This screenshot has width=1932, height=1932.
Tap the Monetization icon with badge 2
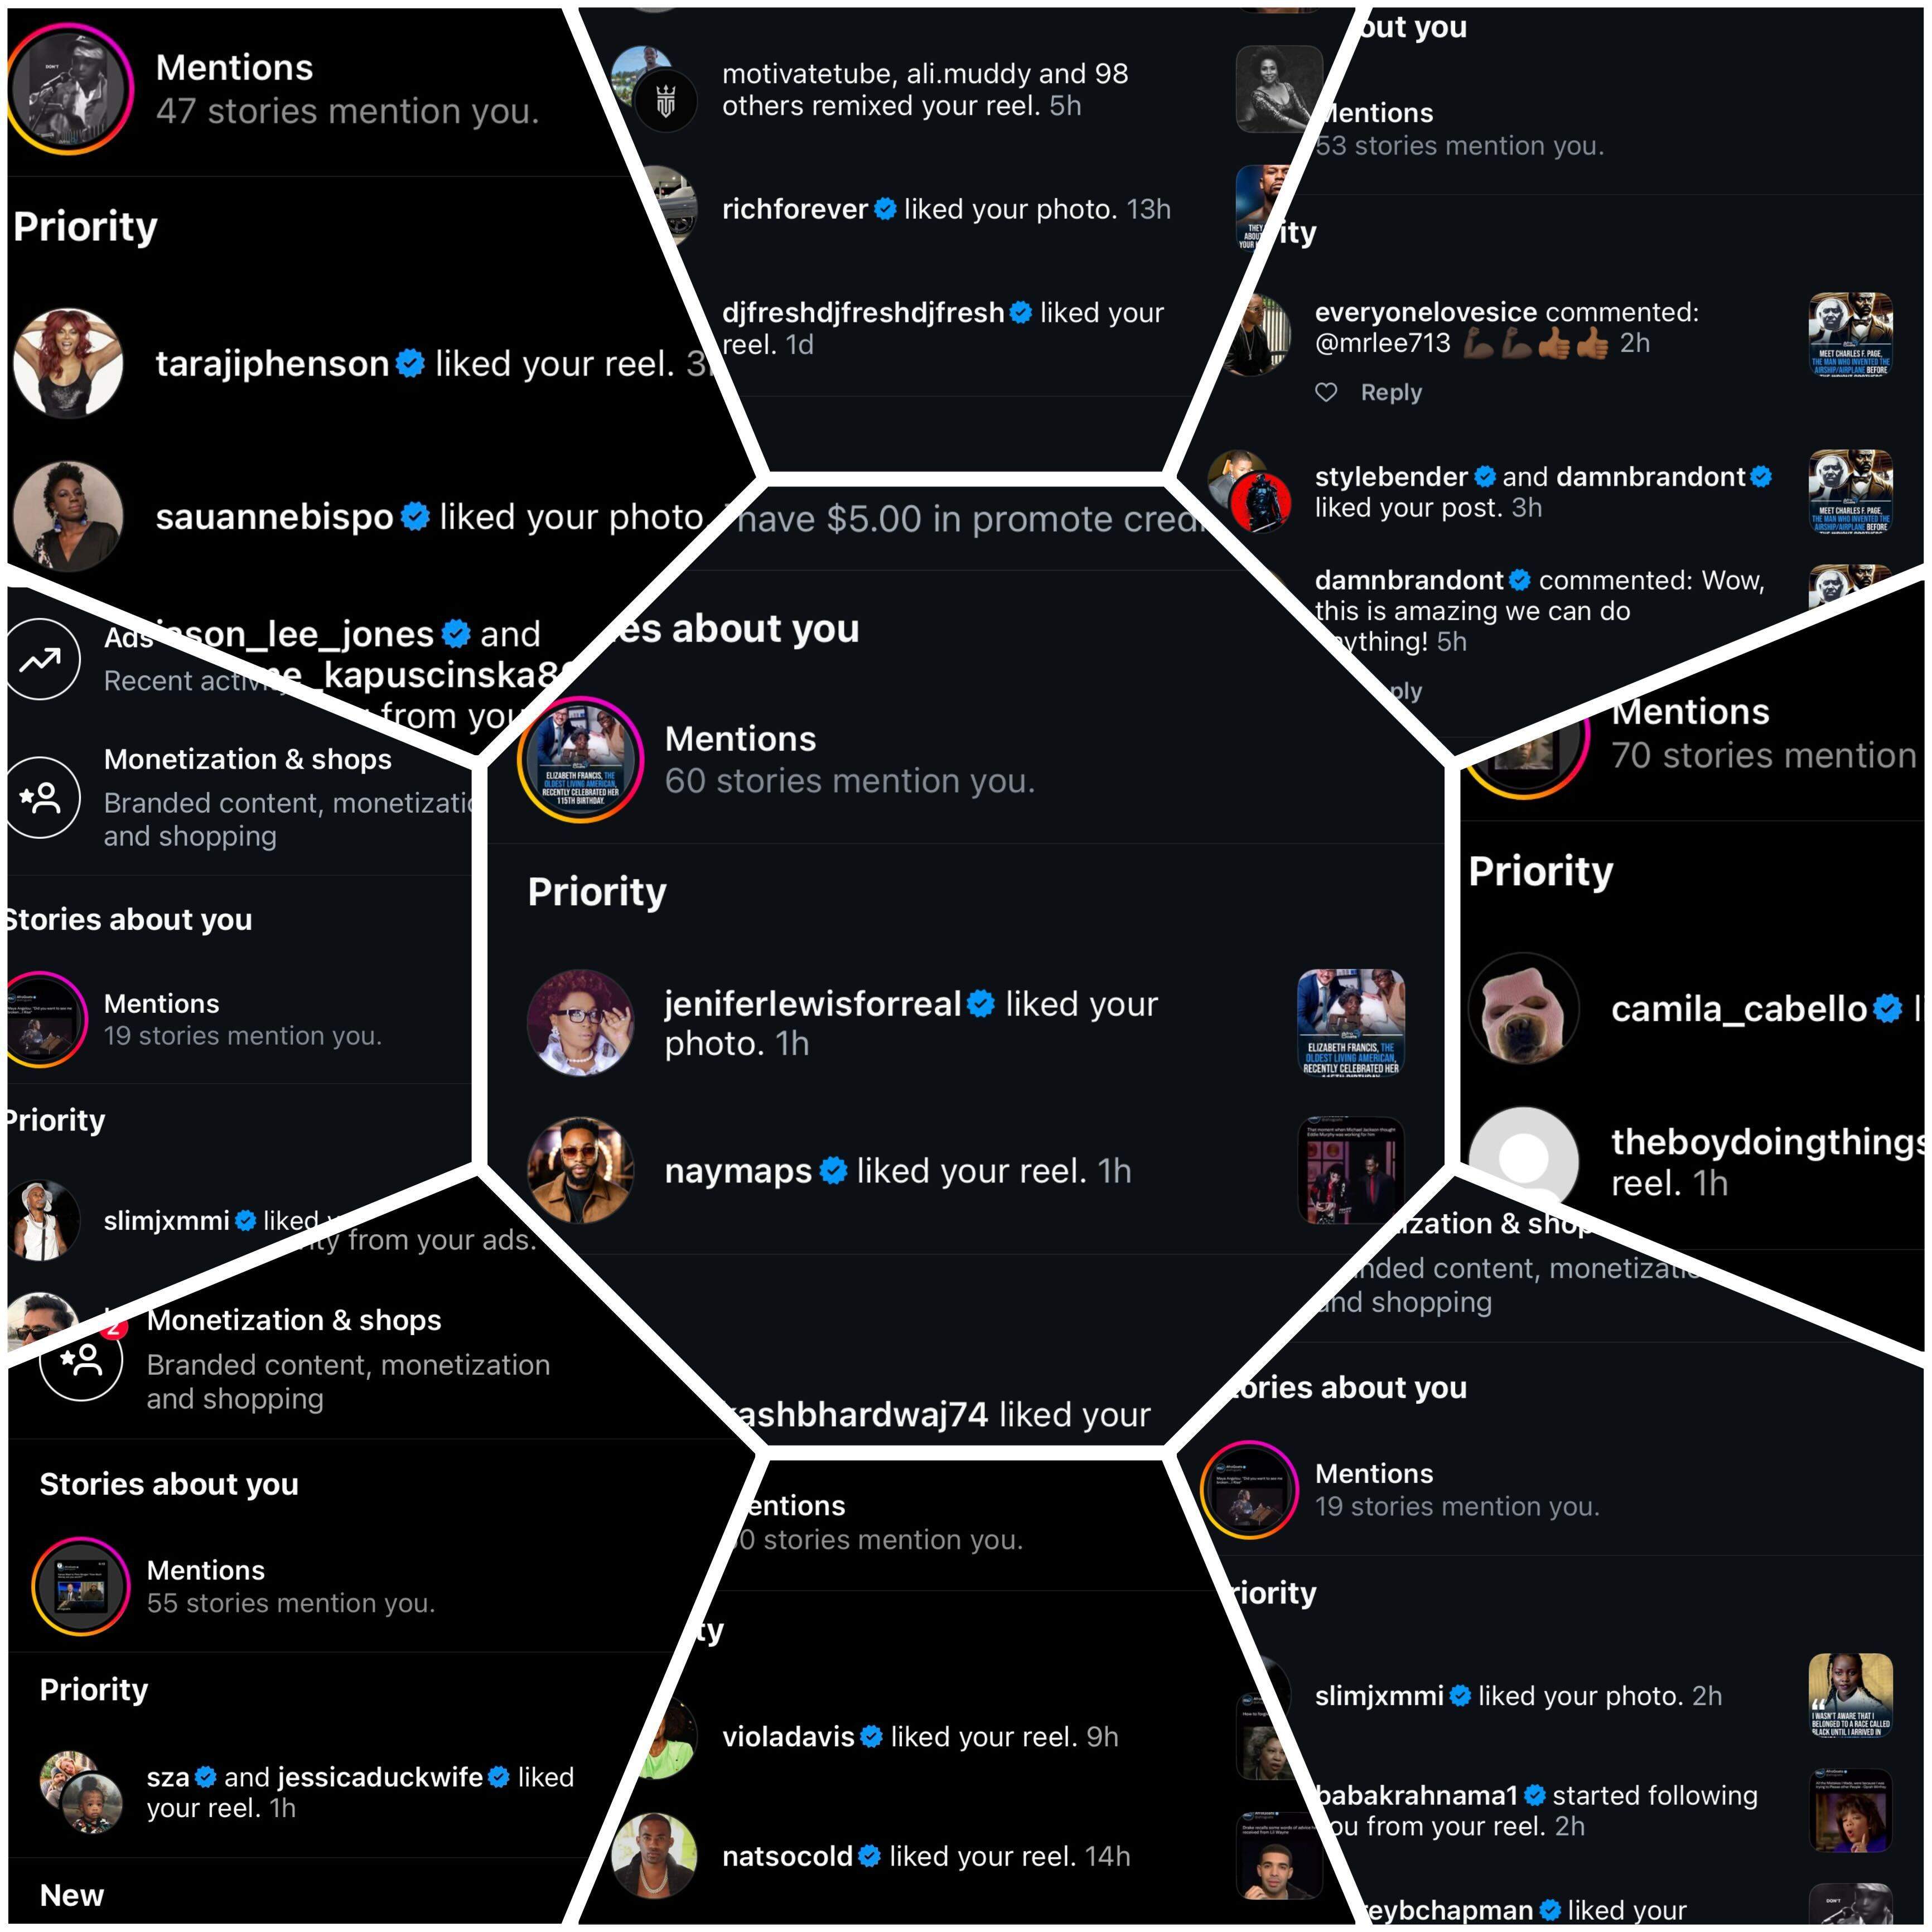click(x=81, y=1358)
